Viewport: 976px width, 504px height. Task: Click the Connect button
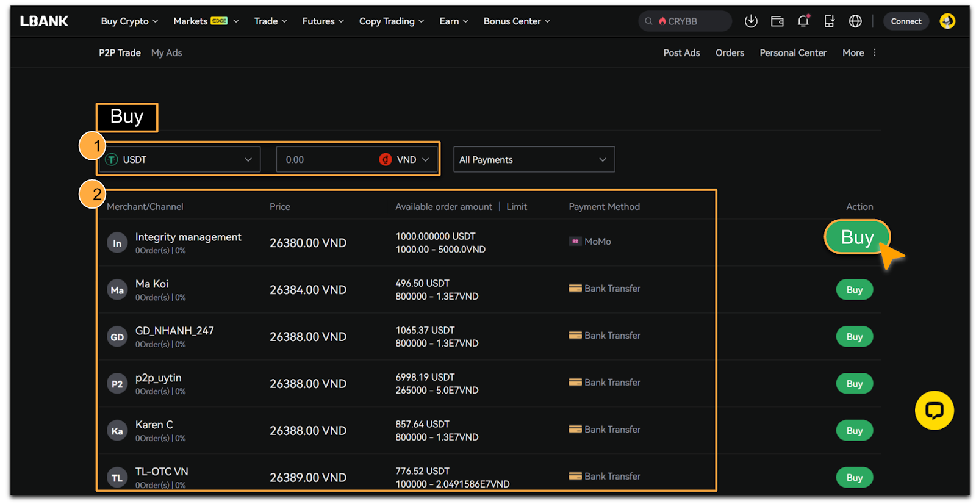coord(906,21)
